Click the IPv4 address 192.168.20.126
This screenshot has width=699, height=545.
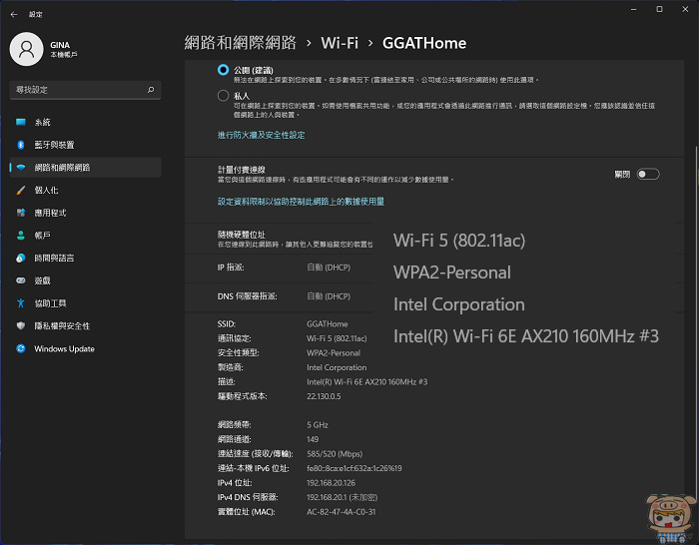coord(331,483)
